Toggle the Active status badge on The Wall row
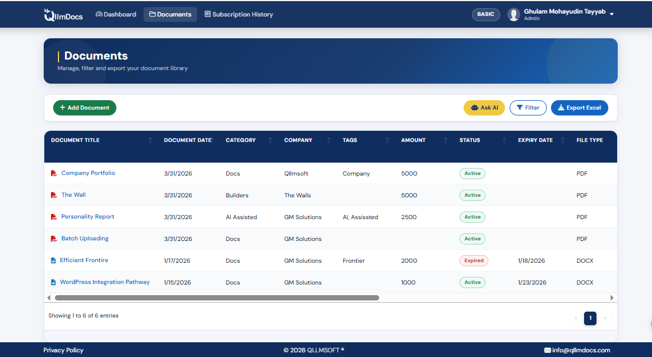 tap(472, 195)
